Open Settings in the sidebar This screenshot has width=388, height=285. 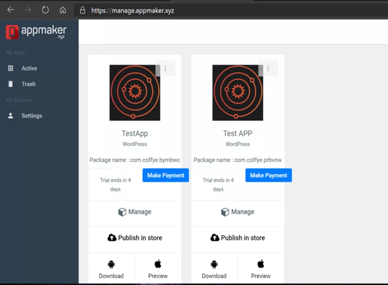click(32, 116)
